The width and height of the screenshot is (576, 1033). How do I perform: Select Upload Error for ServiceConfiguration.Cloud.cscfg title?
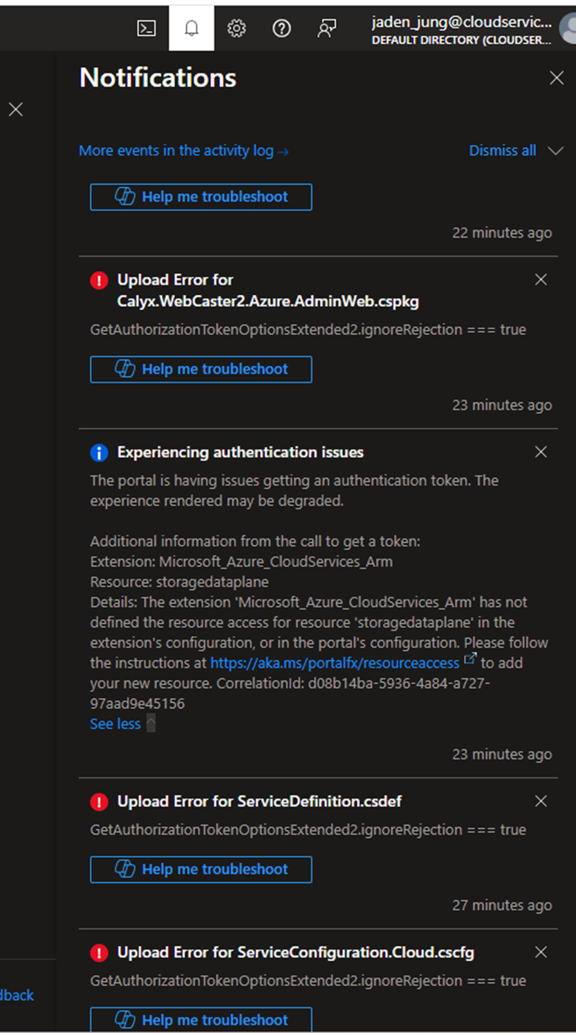tap(296, 952)
